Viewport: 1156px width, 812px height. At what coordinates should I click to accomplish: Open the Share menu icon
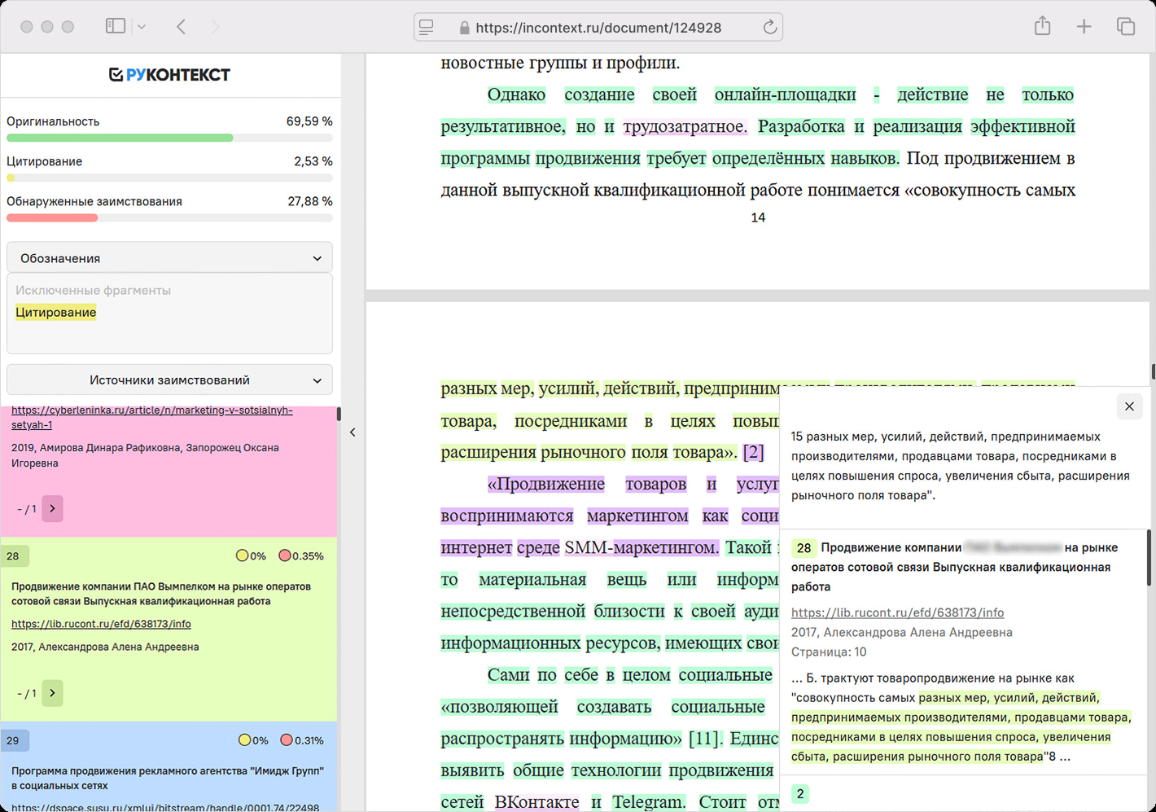(x=1042, y=27)
